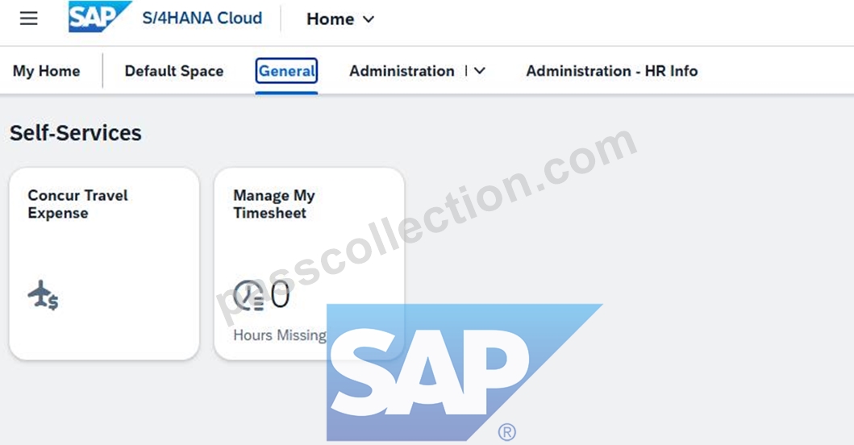Open the Manage My Timesheet tile
854x445 pixels.
click(310, 264)
